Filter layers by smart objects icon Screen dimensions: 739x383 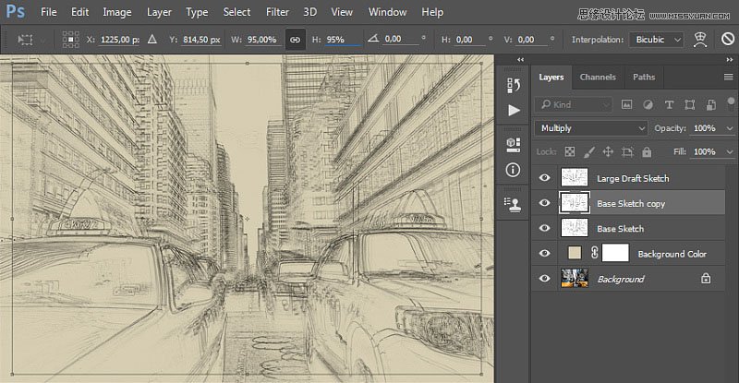pos(711,104)
